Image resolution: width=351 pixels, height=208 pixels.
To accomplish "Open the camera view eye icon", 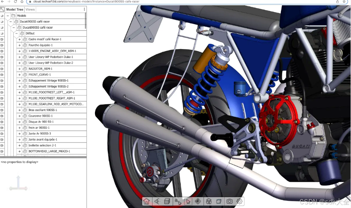I will tap(157, 201).
